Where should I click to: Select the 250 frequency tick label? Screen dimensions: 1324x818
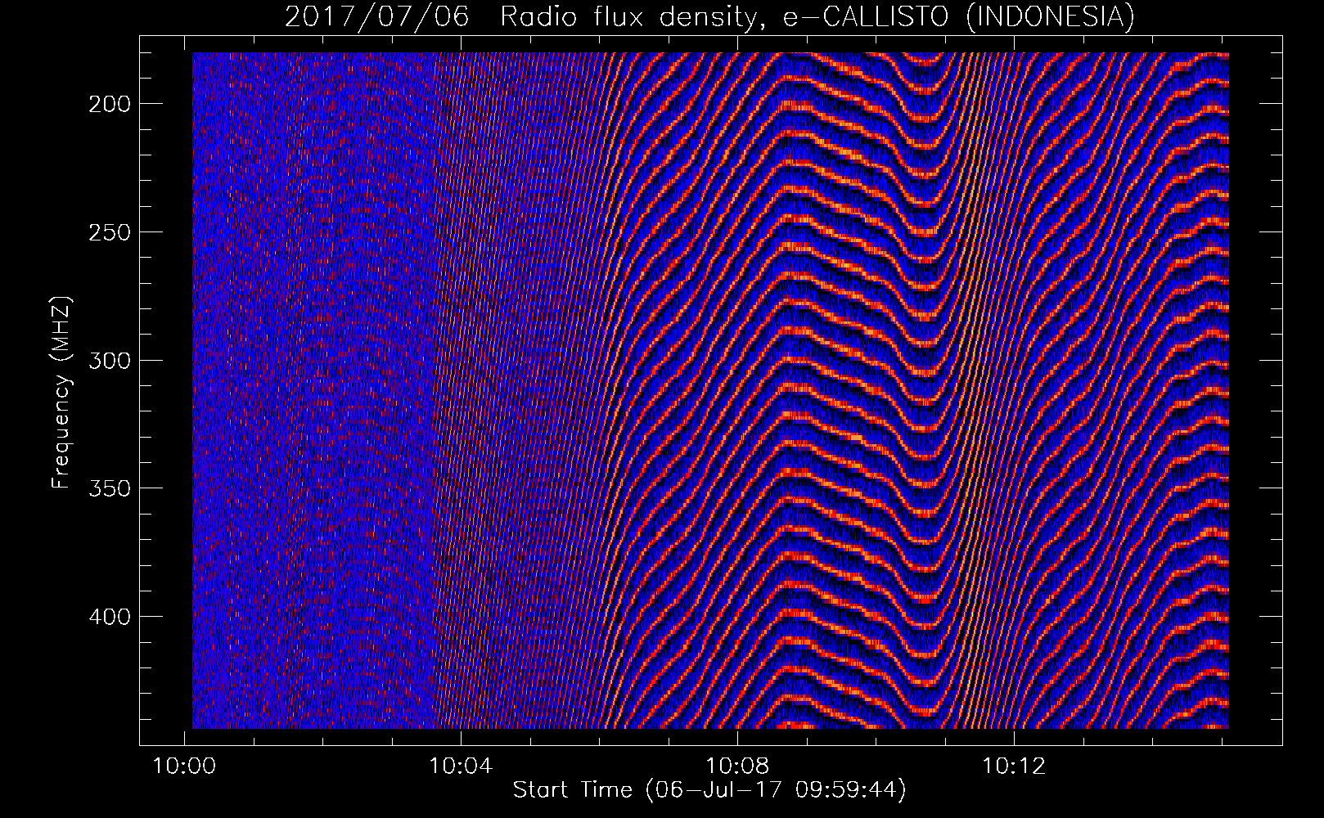coord(109,232)
